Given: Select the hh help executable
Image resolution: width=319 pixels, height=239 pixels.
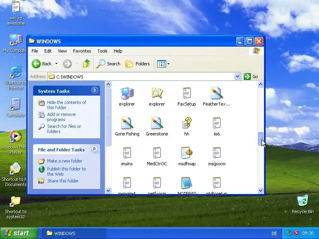Looking at the screenshot, I should (187, 126).
